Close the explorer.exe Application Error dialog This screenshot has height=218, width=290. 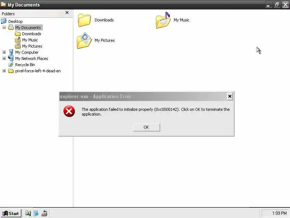coord(229,96)
